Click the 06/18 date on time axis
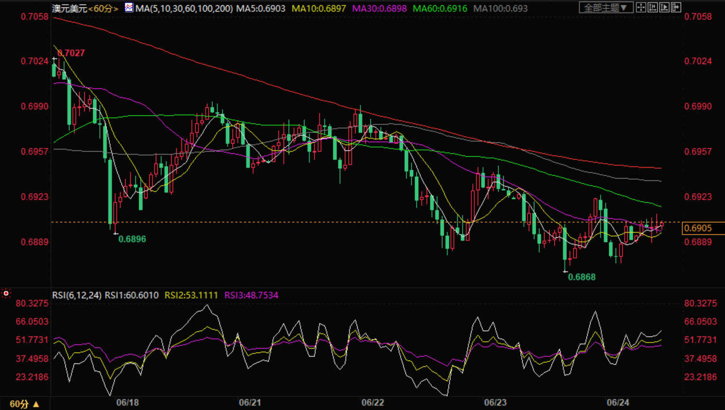This screenshot has width=725, height=410. click(x=127, y=403)
